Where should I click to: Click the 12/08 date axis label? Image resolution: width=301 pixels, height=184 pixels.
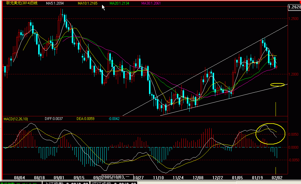click(x=198, y=178)
